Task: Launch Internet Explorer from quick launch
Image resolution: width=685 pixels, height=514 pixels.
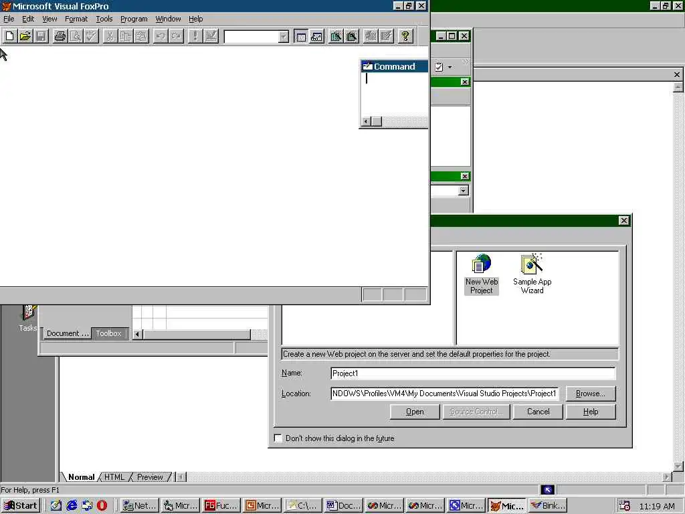Action: click(x=72, y=506)
